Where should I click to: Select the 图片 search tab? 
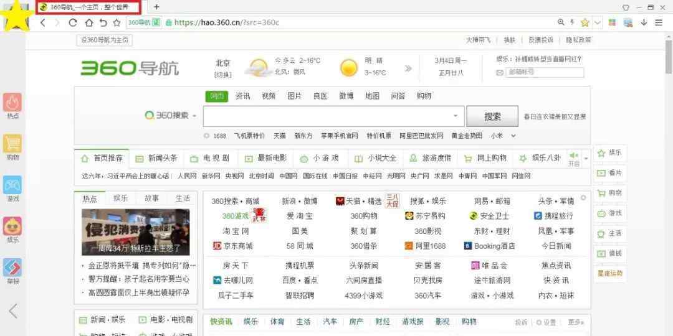pyautogui.click(x=294, y=96)
